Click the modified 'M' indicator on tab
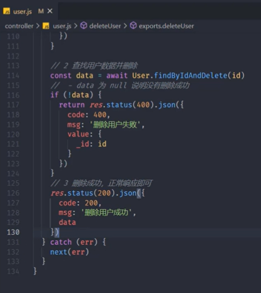261x293 pixels. (41, 11)
